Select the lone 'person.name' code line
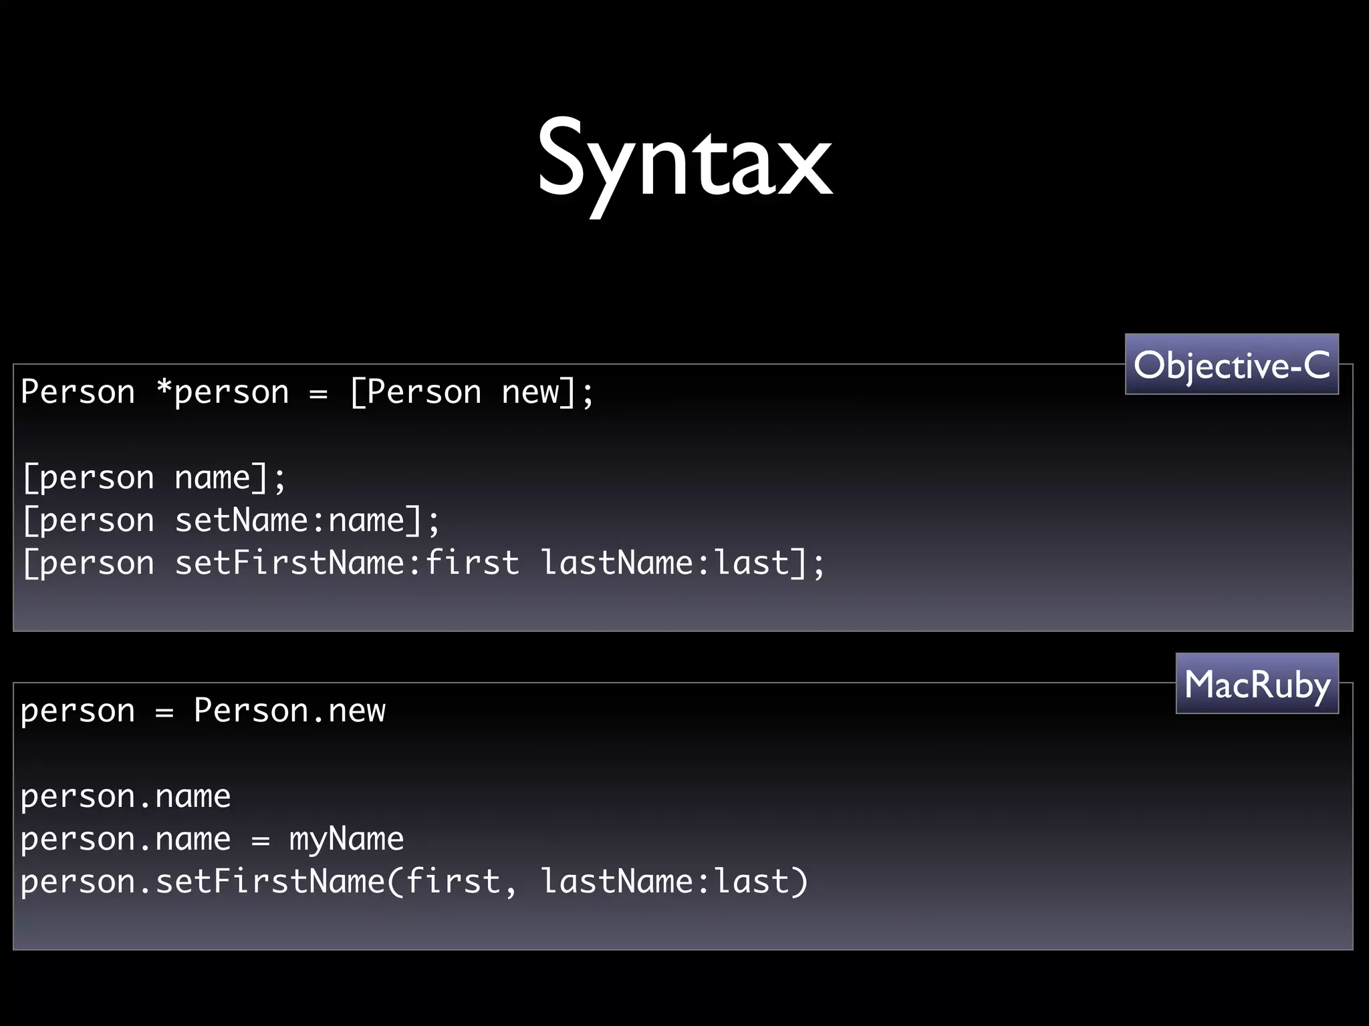 (126, 797)
